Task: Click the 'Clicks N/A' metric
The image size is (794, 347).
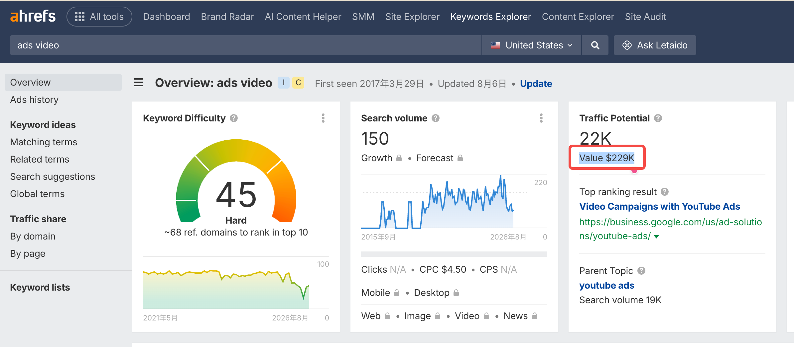Action: coord(384,269)
